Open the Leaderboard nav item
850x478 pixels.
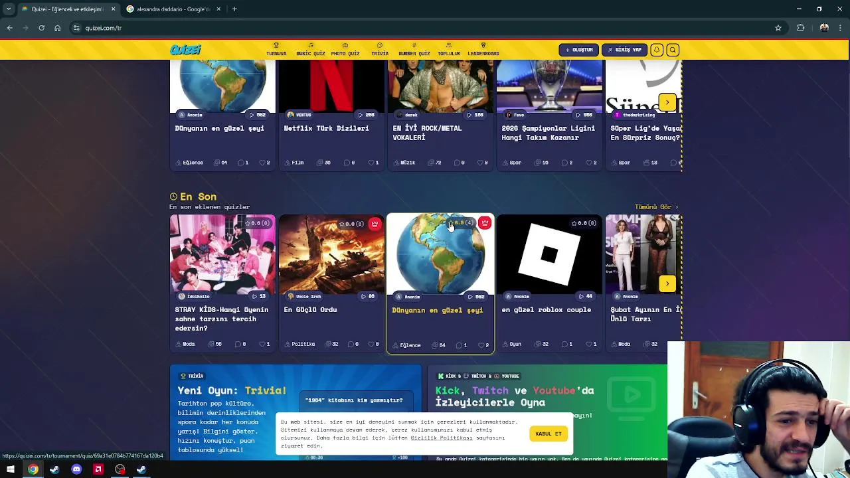tap(483, 50)
